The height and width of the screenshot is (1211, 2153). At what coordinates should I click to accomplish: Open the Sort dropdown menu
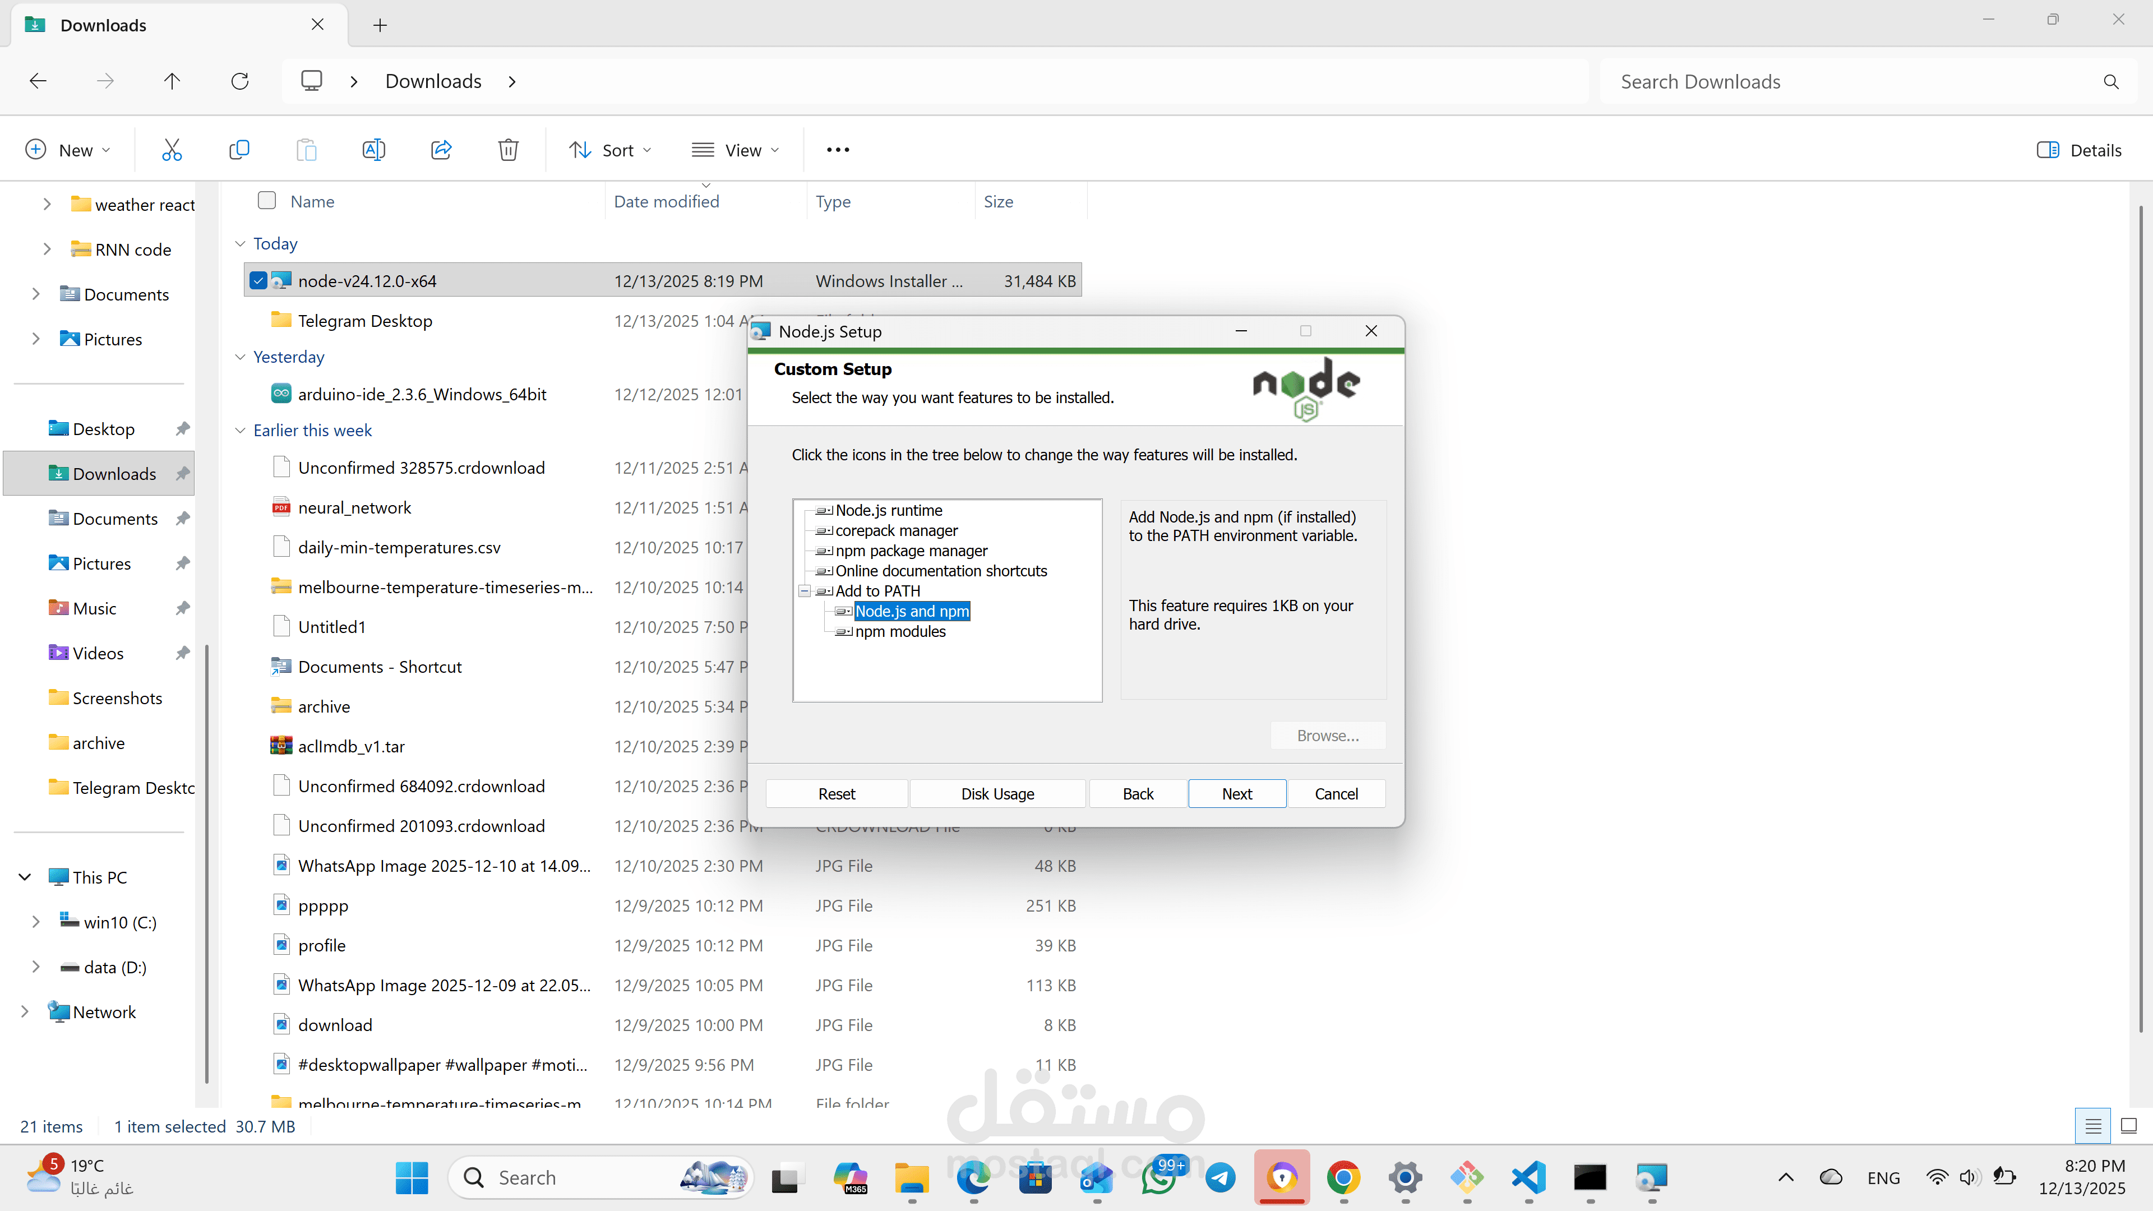coord(610,150)
